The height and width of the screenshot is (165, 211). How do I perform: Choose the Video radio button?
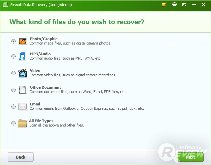[13, 73]
